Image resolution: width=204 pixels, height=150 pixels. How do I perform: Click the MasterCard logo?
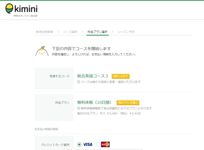tap(105, 144)
